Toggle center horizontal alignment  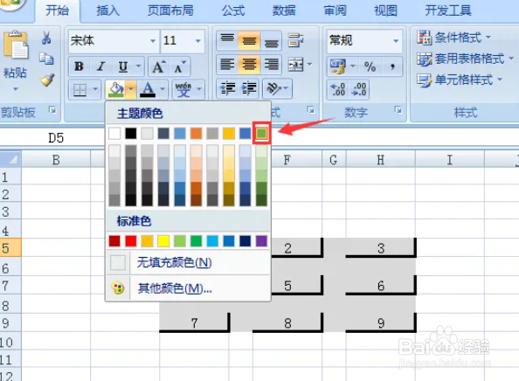249,64
